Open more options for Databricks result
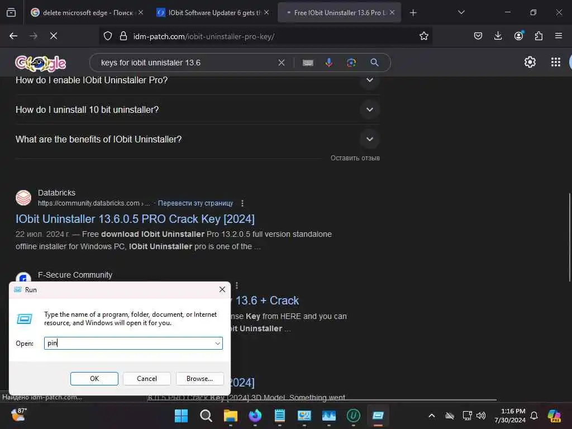This screenshot has width=572, height=429. click(x=242, y=203)
